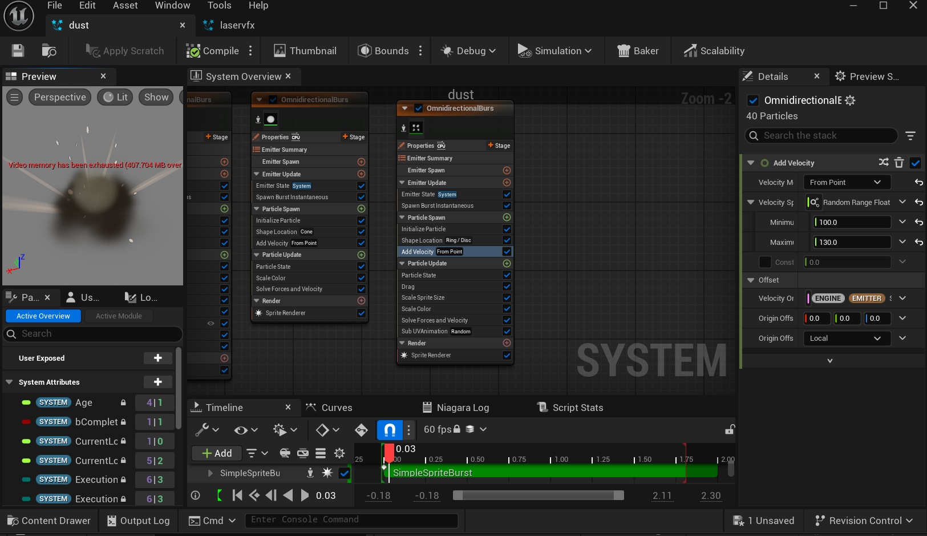Image resolution: width=927 pixels, height=536 pixels.
Task: Open the Asset menu
Action: [x=126, y=5]
